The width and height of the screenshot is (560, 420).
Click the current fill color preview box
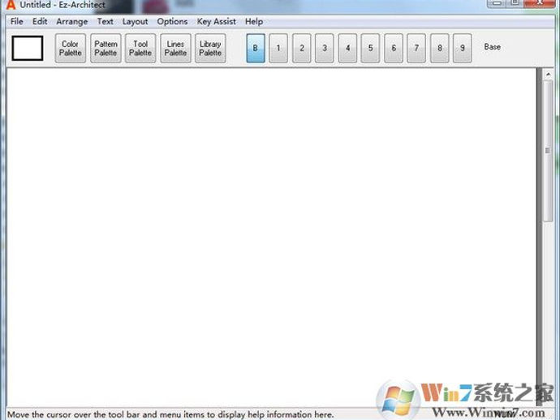pos(28,48)
